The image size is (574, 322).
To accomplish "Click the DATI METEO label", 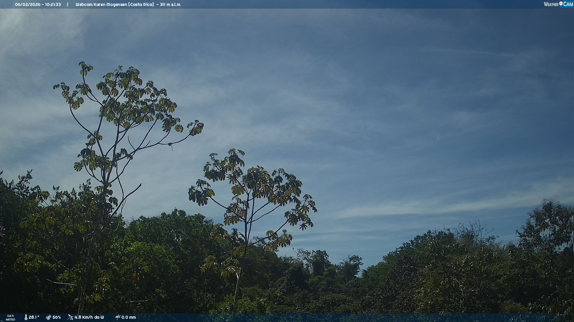I will 10,318.
